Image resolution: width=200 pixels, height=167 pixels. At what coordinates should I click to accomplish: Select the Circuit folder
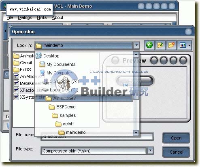(x=23, y=63)
